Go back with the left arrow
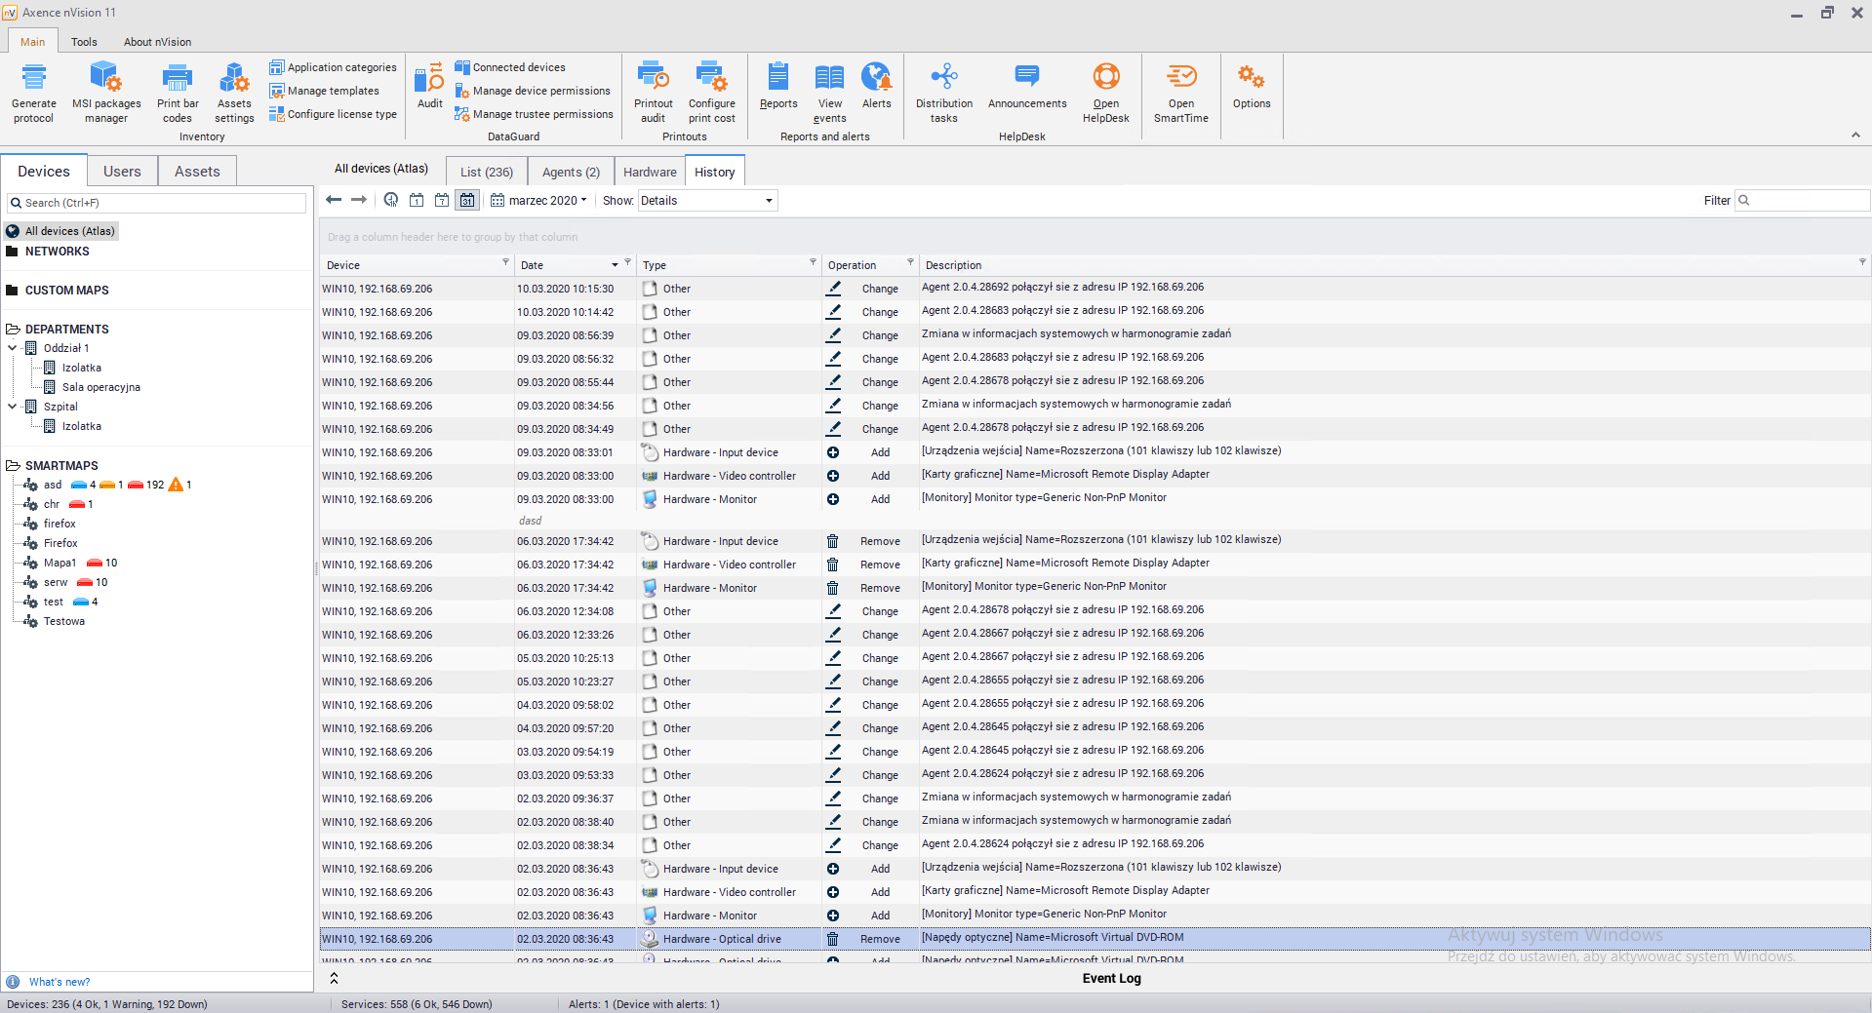The image size is (1872, 1013). (334, 200)
